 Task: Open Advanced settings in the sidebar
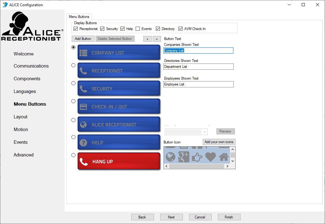pyautogui.click(x=24, y=155)
